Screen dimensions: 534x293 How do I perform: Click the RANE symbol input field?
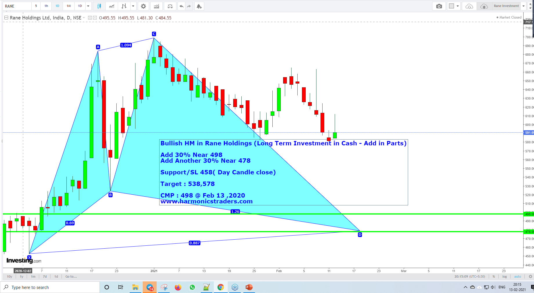17,6
